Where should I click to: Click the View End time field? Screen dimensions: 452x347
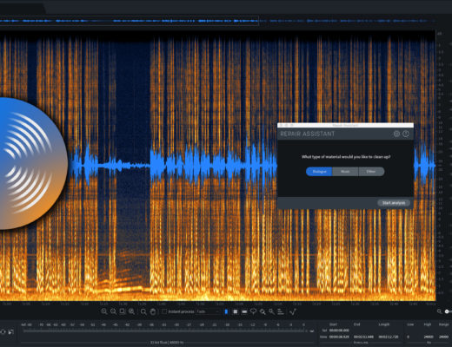(363, 337)
